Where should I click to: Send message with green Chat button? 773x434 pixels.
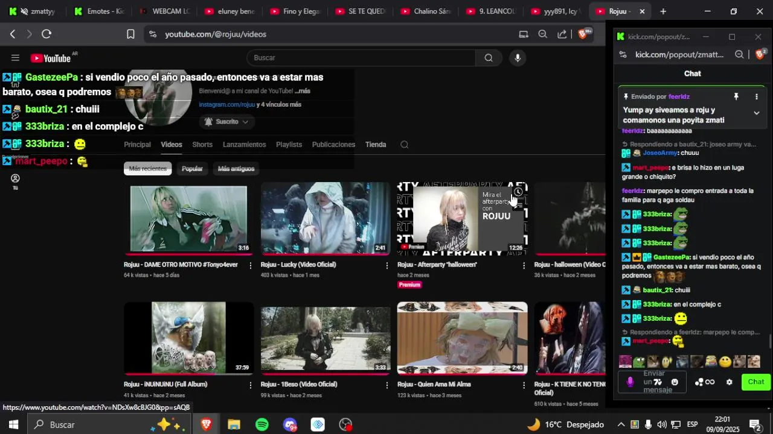[x=756, y=382]
